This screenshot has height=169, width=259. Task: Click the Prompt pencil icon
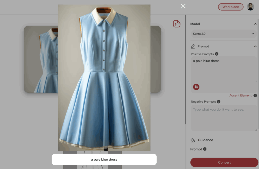pos(192,46)
